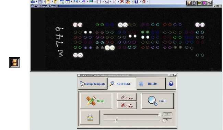The image size is (223, 130).
Task: Click the lower slider value field
Action: click(x=167, y=120)
